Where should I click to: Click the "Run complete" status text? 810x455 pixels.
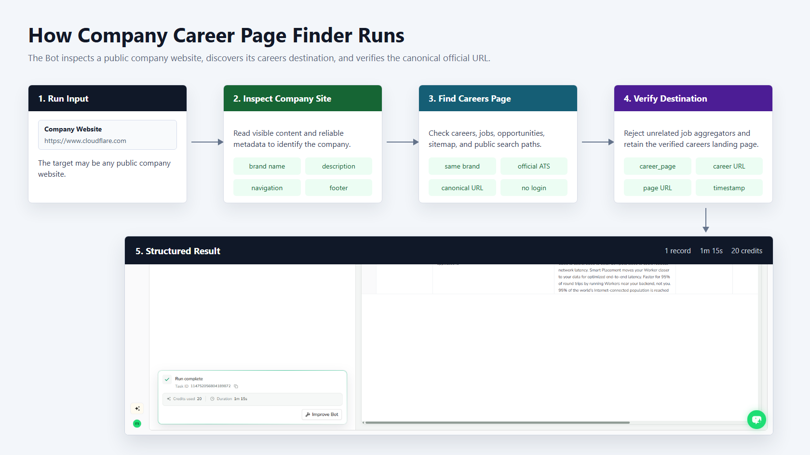click(x=189, y=379)
